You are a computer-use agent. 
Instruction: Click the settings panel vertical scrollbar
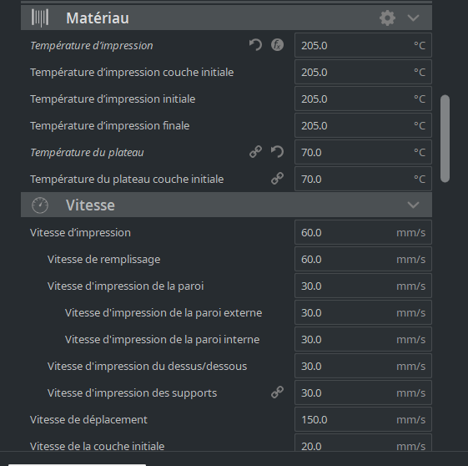[445, 139]
